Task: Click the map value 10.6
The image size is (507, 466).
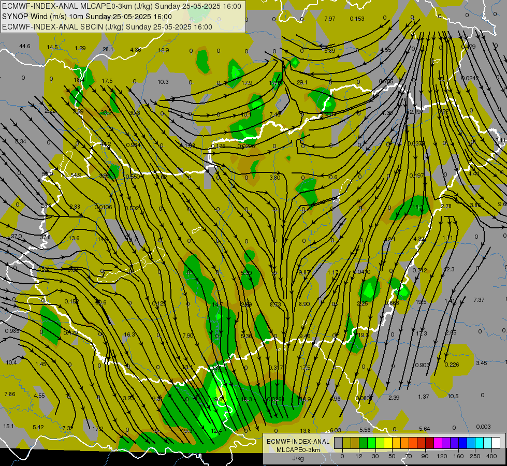Action: tap(332, 177)
